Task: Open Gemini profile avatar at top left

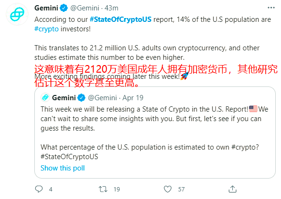Action: click(x=17, y=14)
